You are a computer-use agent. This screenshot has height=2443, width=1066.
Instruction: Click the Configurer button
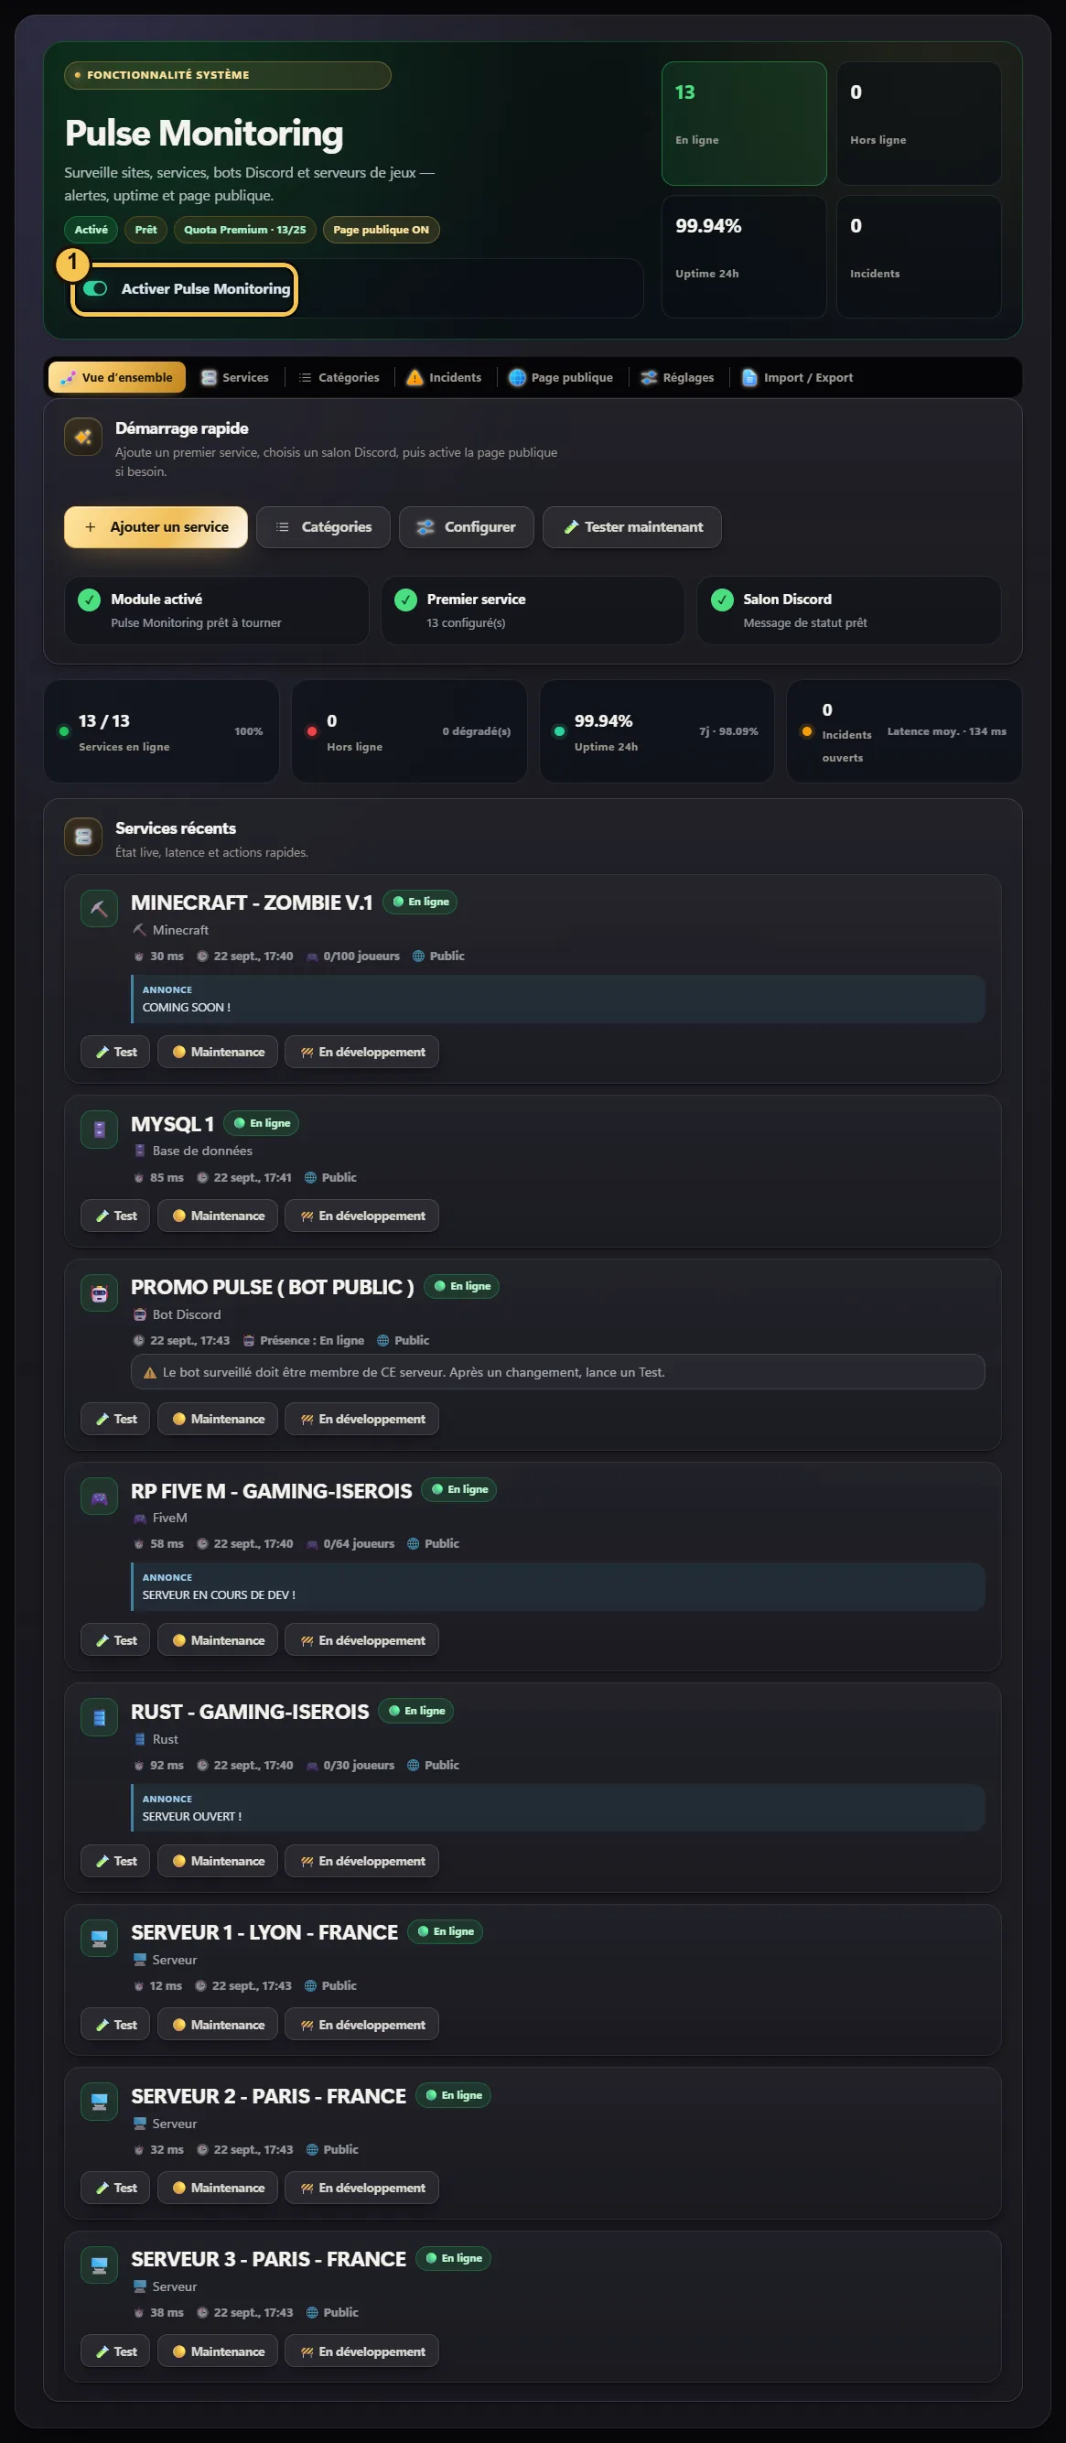pyautogui.click(x=467, y=527)
